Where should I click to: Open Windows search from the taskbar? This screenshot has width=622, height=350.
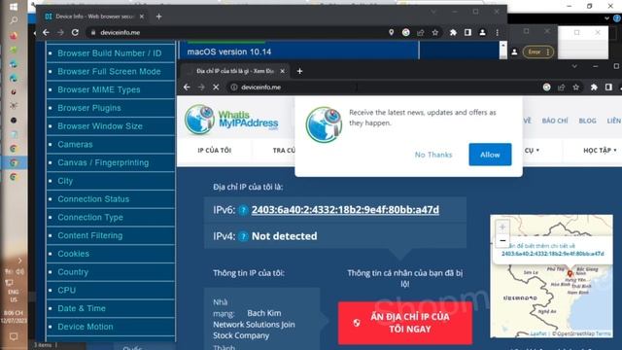click(13, 20)
